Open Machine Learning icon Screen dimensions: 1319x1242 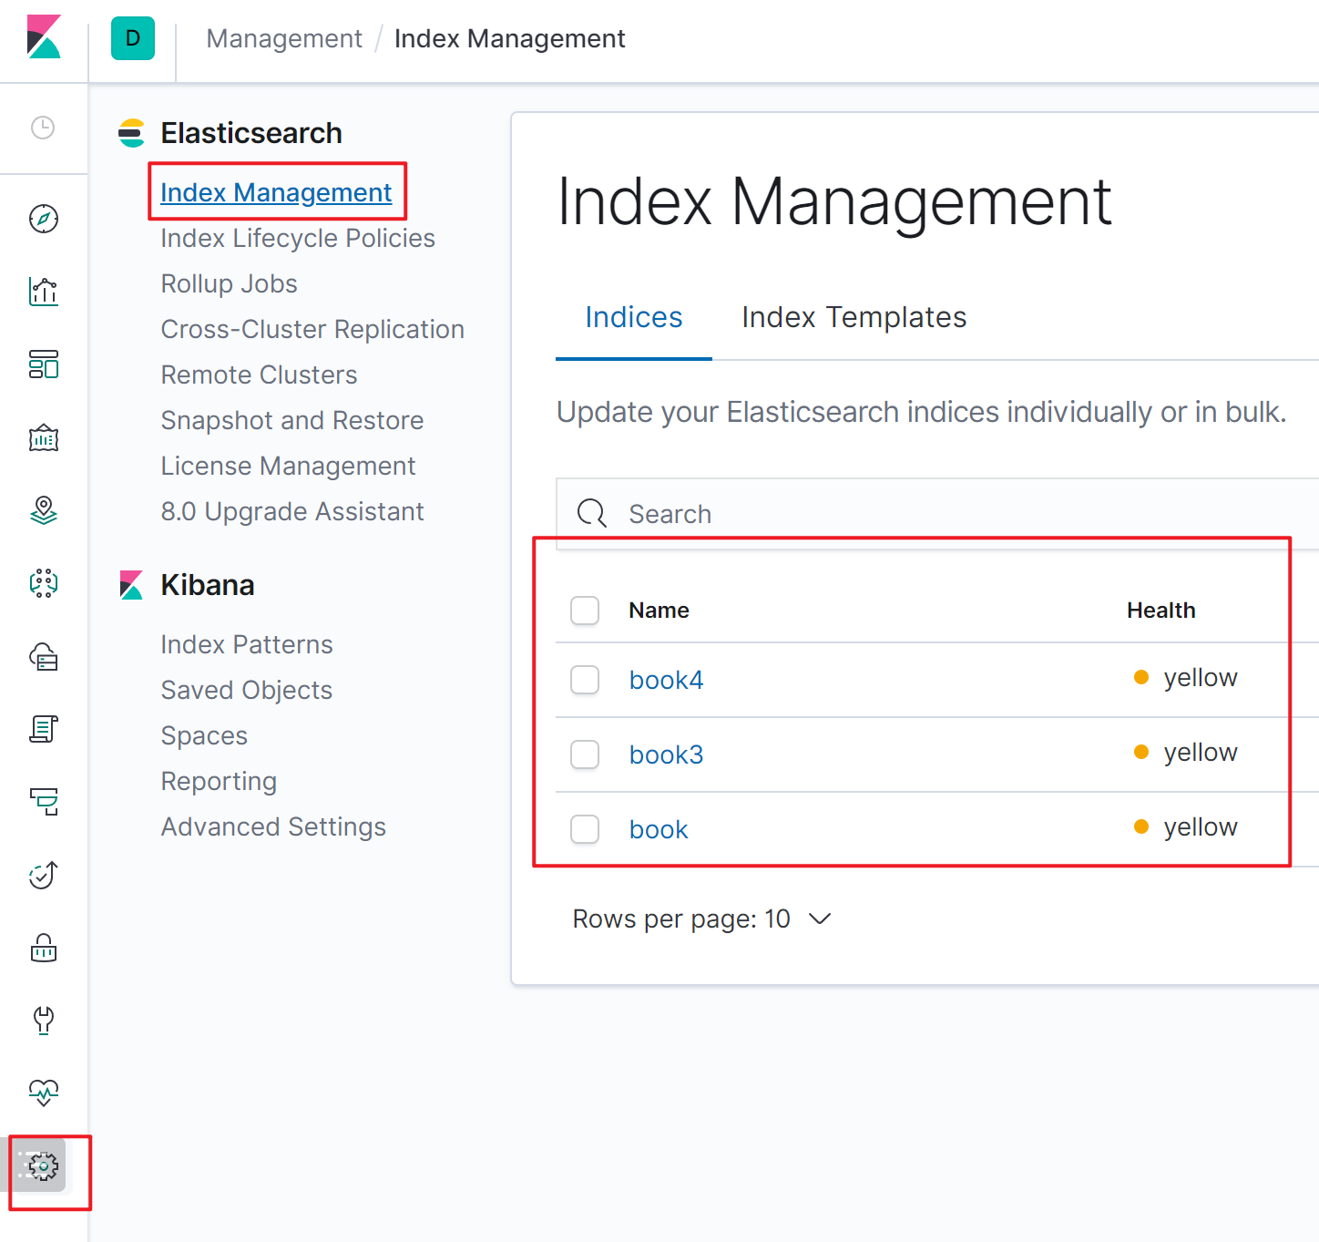pyautogui.click(x=44, y=583)
